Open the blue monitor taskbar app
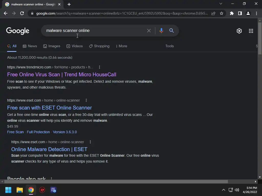The height and width of the screenshot is (196, 262). pyautogui.click(x=53, y=190)
